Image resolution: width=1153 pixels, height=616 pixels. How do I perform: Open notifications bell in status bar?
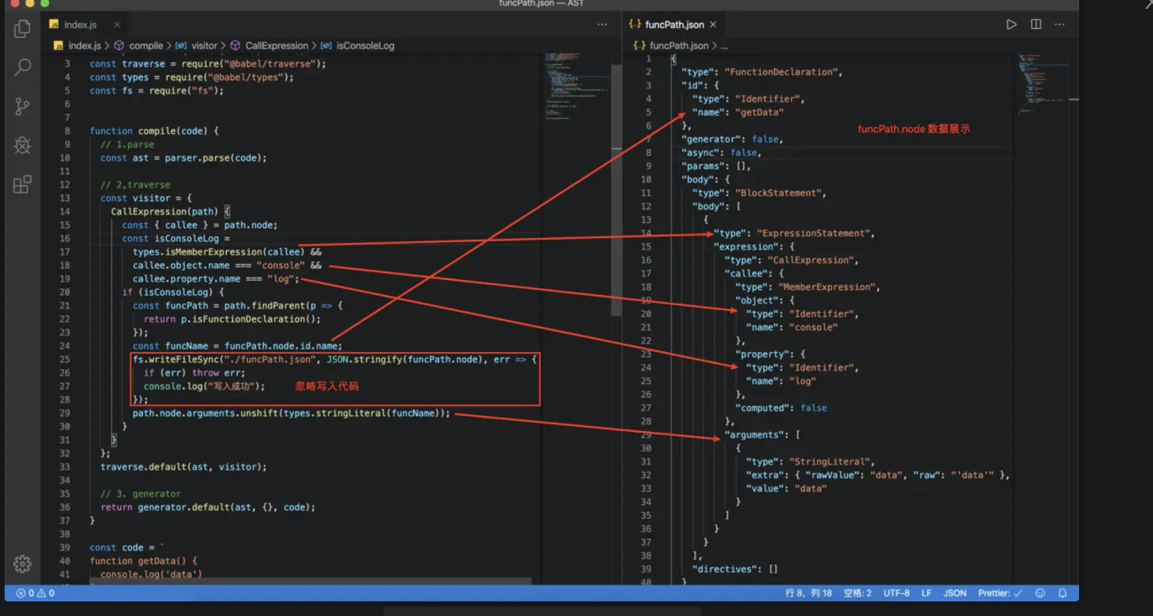[x=1063, y=593]
